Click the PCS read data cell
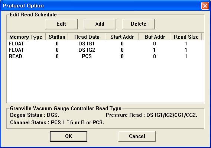The height and width of the screenshot is (148, 211). (87, 56)
